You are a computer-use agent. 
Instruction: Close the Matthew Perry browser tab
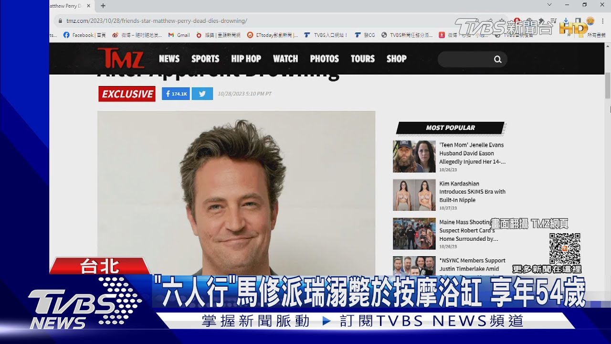[x=88, y=6]
